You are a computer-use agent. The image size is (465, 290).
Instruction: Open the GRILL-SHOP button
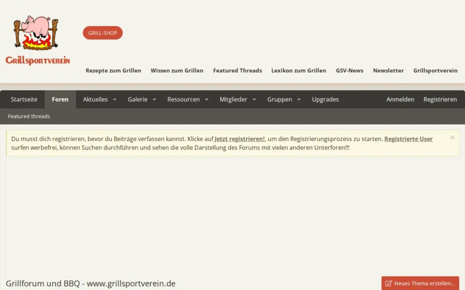pos(103,33)
